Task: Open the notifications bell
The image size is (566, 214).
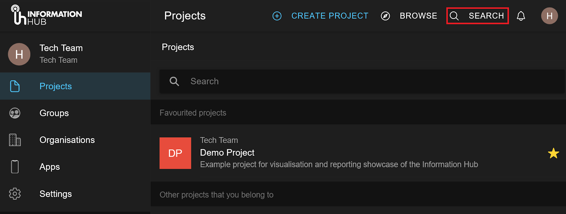Action: (x=521, y=16)
